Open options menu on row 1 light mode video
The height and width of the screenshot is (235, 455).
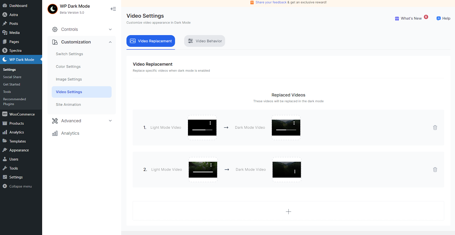pos(210,123)
